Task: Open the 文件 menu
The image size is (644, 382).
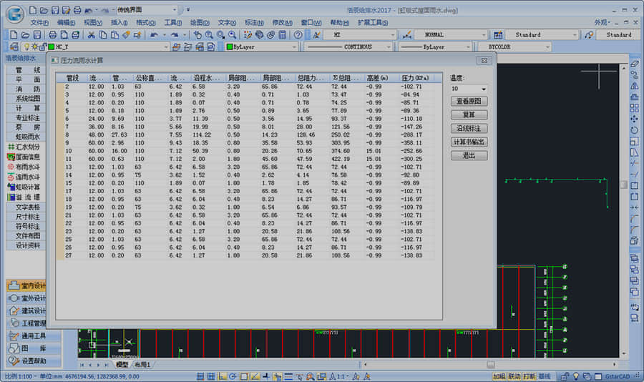Action: [39, 22]
